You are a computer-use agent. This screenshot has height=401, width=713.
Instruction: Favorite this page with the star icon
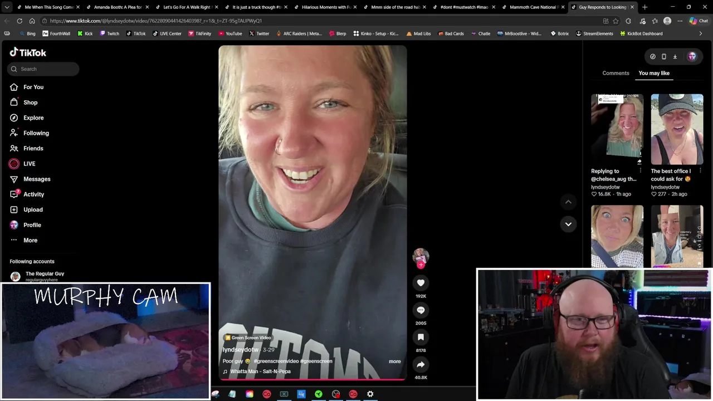[616, 21]
